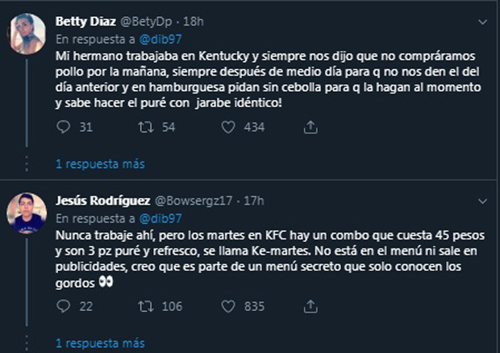
Task: Open @dib97 mention in Jesús's reply
Action: [x=155, y=217]
